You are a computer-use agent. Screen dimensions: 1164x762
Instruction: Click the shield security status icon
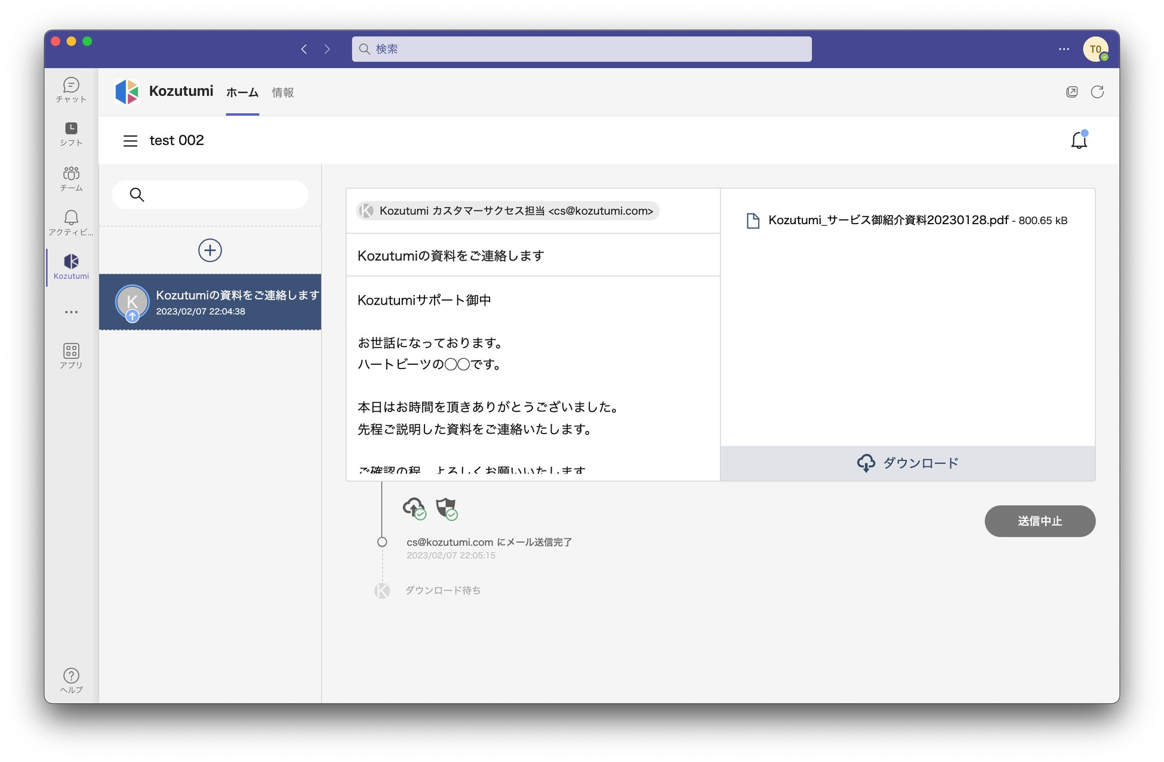(446, 508)
